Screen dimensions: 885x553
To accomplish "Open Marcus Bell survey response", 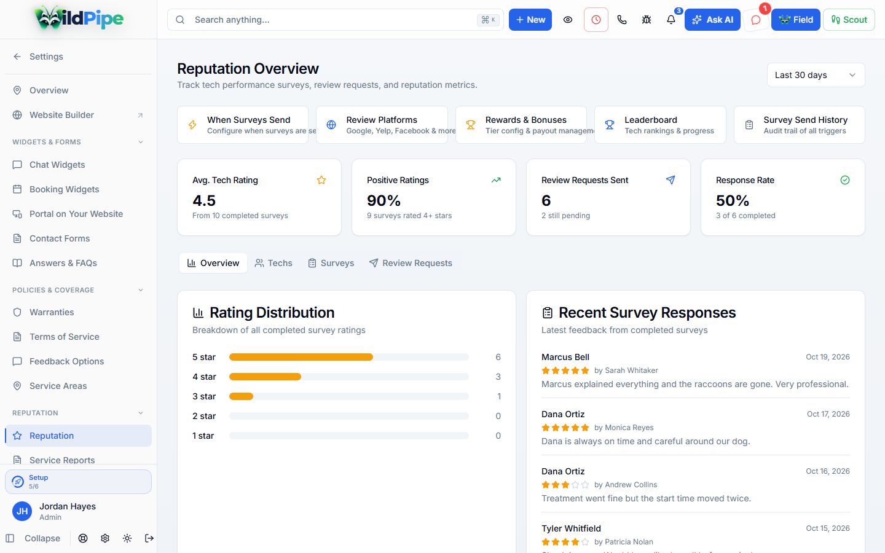I will (x=696, y=371).
